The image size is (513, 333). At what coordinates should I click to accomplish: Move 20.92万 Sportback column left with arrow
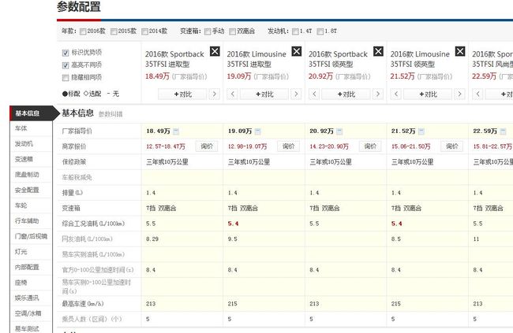(314, 94)
